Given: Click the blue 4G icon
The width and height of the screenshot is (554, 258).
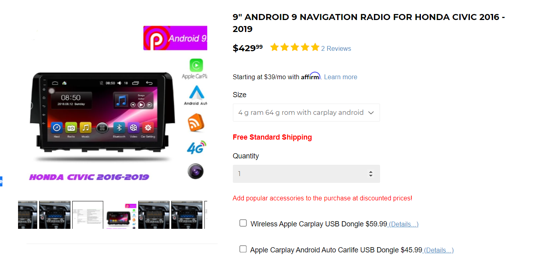Looking at the screenshot, I should (x=196, y=148).
